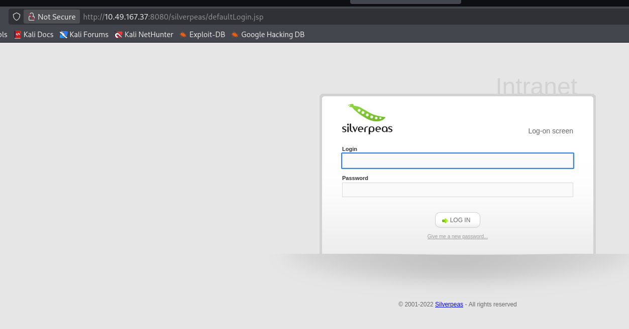The width and height of the screenshot is (629, 329).
Task: Open the partially visible Kali Tools bookmark
Action: [4, 35]
